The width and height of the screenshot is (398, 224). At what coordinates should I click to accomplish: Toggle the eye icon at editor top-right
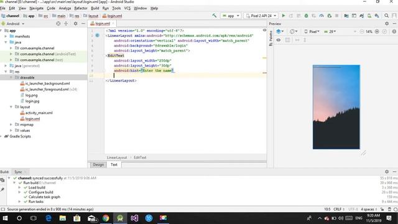click(x=264, y=30)
